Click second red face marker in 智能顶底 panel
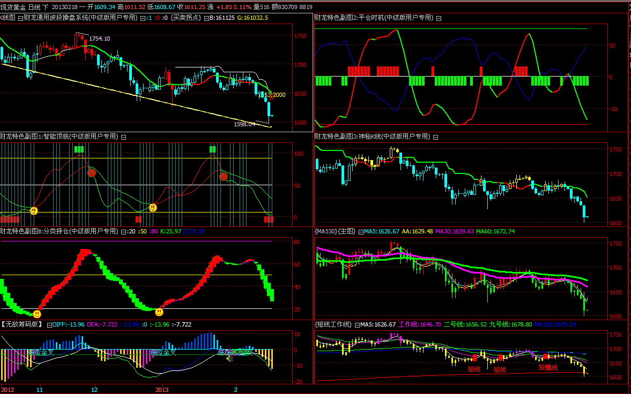 (x=224, y=176)
